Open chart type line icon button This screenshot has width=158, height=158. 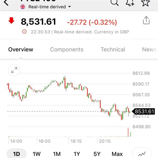click(142, 154)
